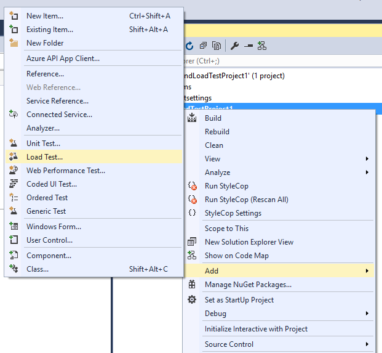Expand the Debug submenu arrow
Viewport: 382px width, 353px height.
pyautogui.click(x=367, y=314)
